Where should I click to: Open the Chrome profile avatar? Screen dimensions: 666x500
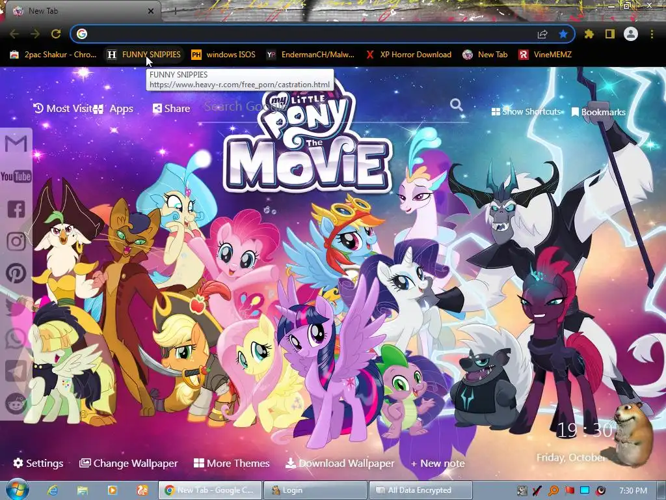(631, 34)
